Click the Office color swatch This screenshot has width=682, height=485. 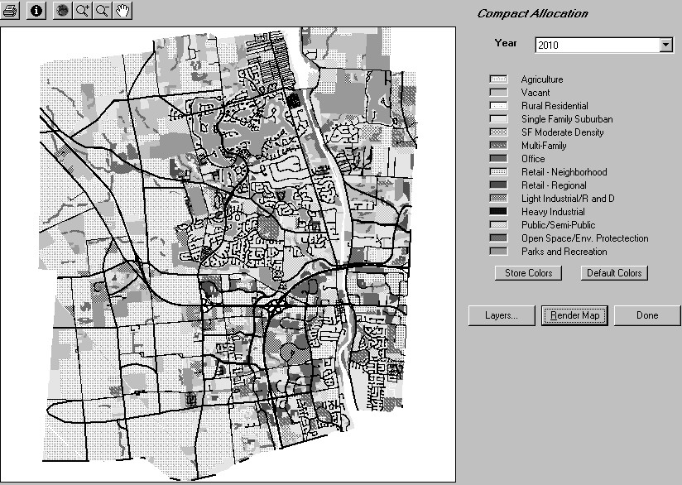498,158
